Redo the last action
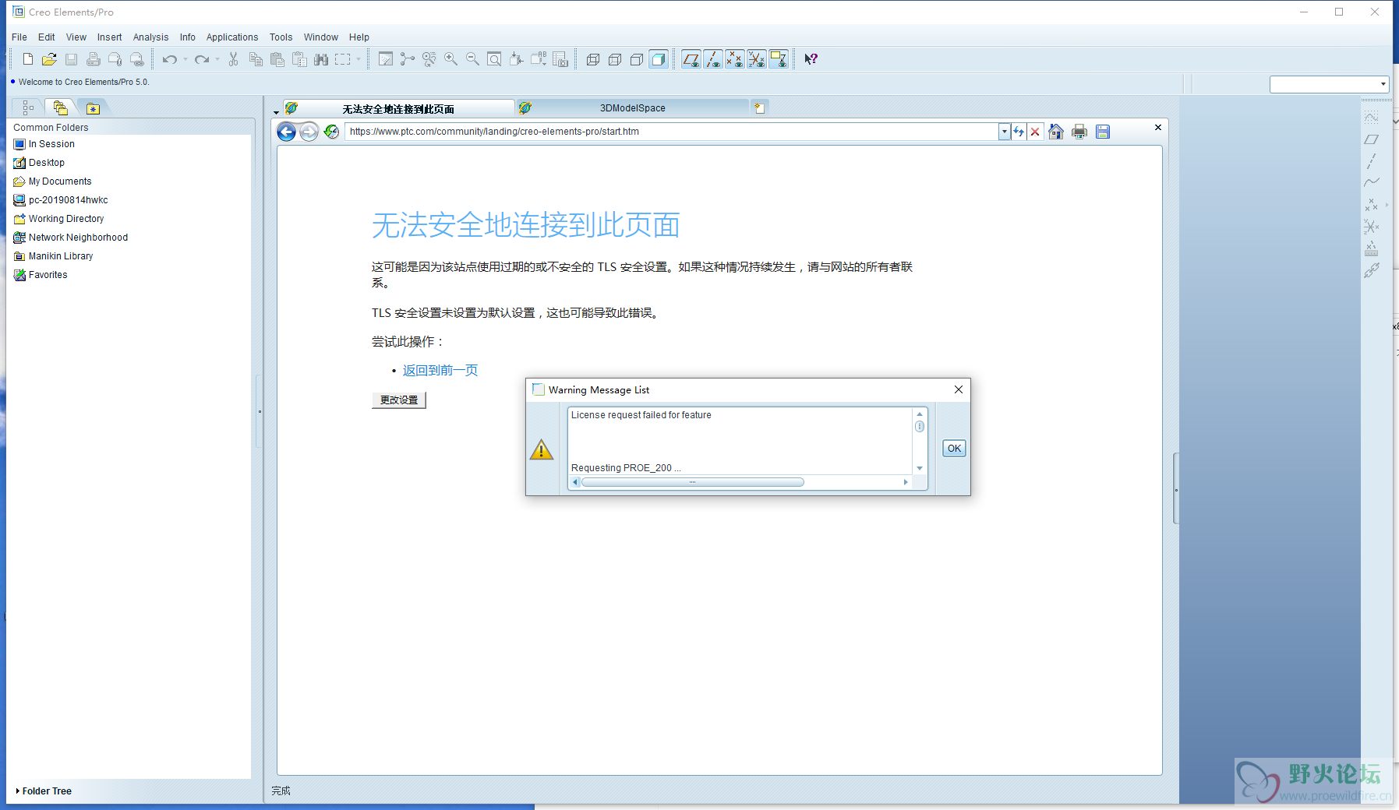The image size is (1399, 810). [202, 59]
